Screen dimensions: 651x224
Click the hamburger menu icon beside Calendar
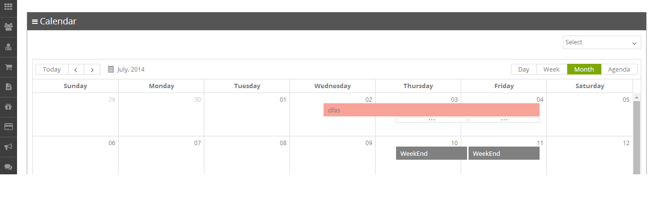[x=35, y=21]
